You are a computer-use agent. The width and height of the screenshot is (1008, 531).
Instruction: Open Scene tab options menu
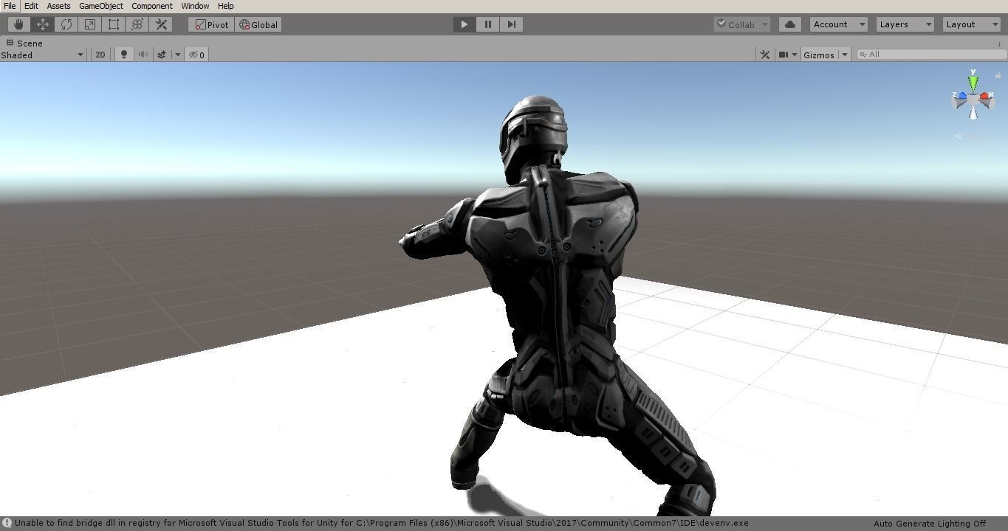coord(999,44)
